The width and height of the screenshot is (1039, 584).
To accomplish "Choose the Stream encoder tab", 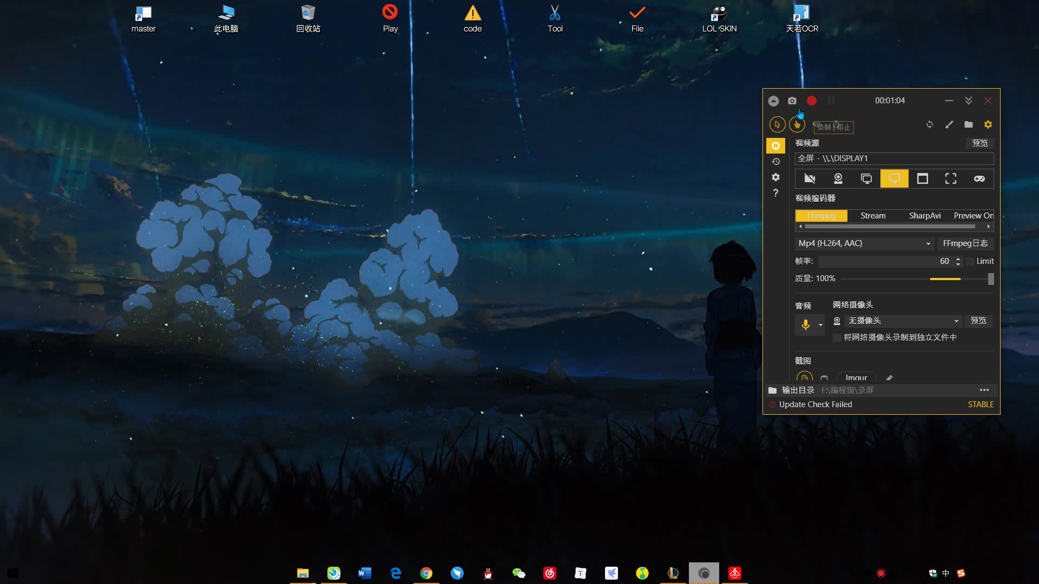I will click(x=873, y=216).
